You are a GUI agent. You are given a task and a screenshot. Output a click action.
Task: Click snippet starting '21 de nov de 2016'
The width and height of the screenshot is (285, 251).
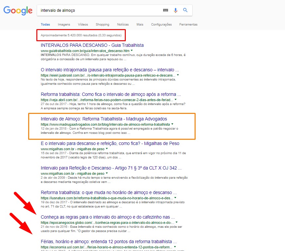111,229
